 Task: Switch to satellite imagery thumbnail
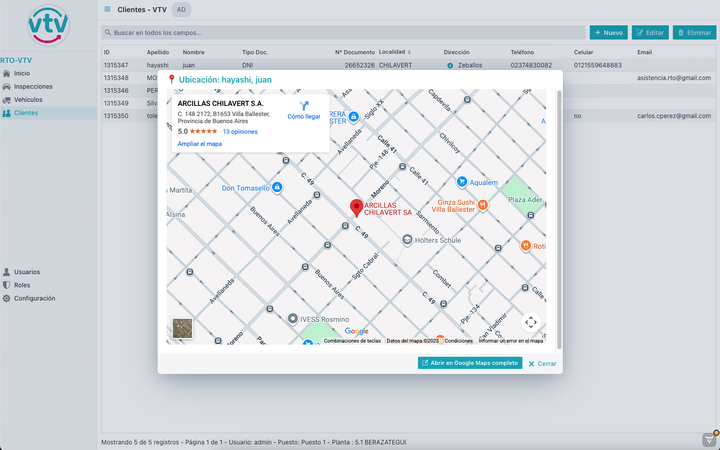point(182,328)
